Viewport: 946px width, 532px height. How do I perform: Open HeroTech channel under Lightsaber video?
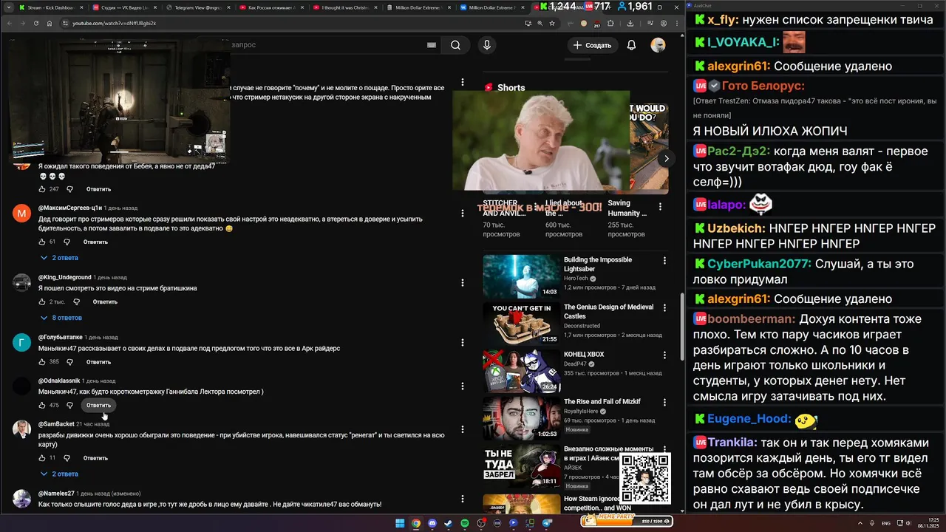(x=576, y=279)
